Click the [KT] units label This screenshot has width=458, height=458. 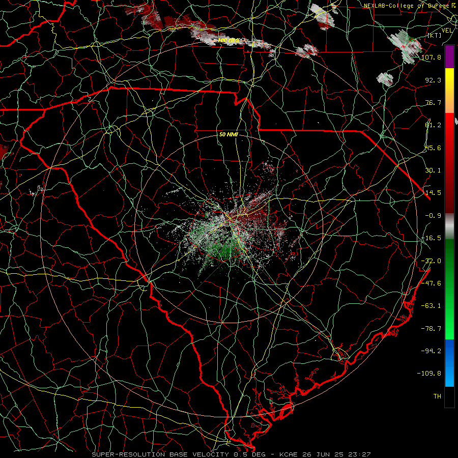(435, 35)
